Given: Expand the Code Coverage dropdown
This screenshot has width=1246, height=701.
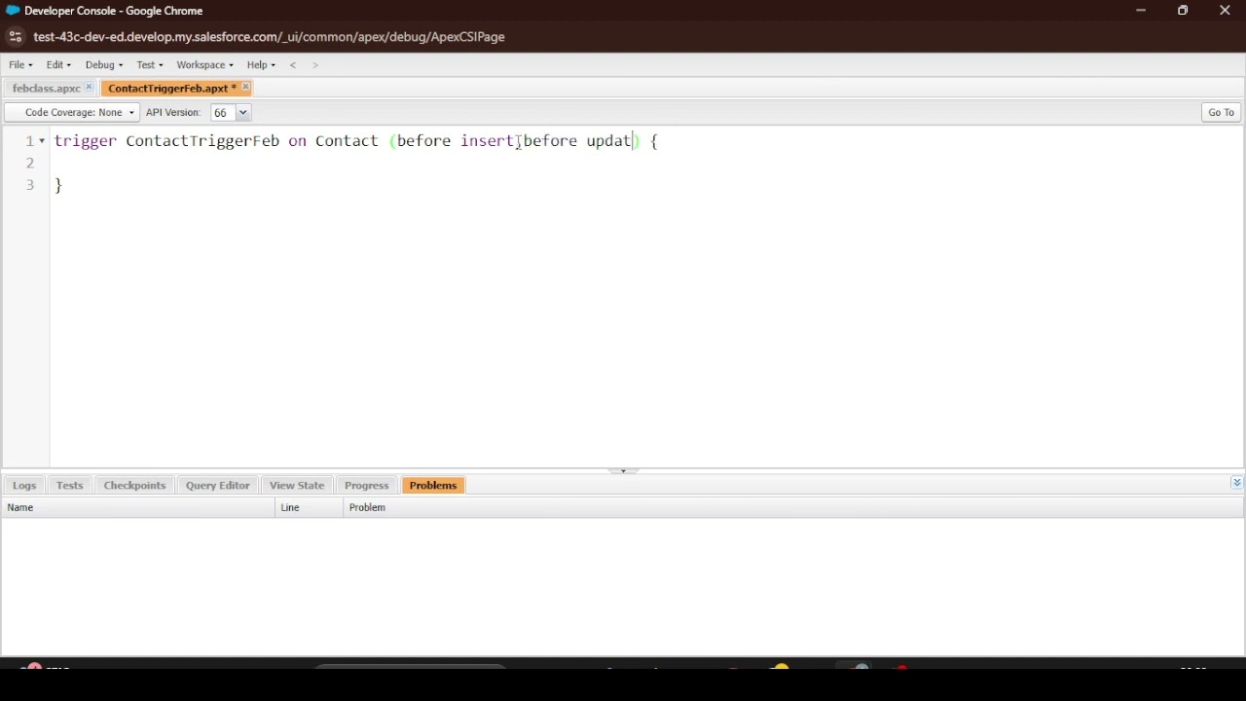Looking at the screenshot, I should coord(72,113).
